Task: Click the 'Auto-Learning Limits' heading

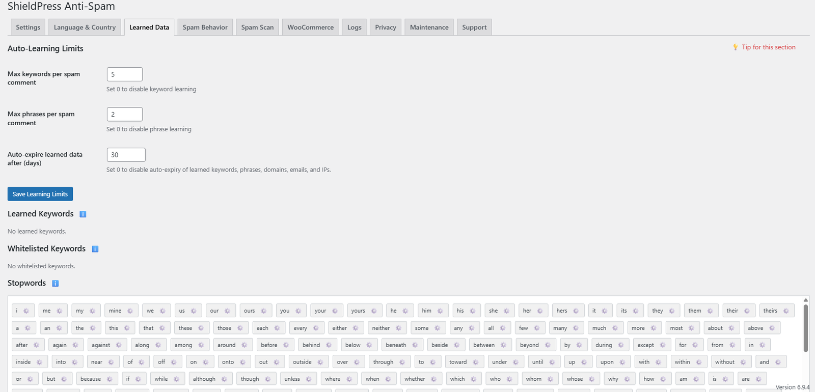Action: coord(45,48)
